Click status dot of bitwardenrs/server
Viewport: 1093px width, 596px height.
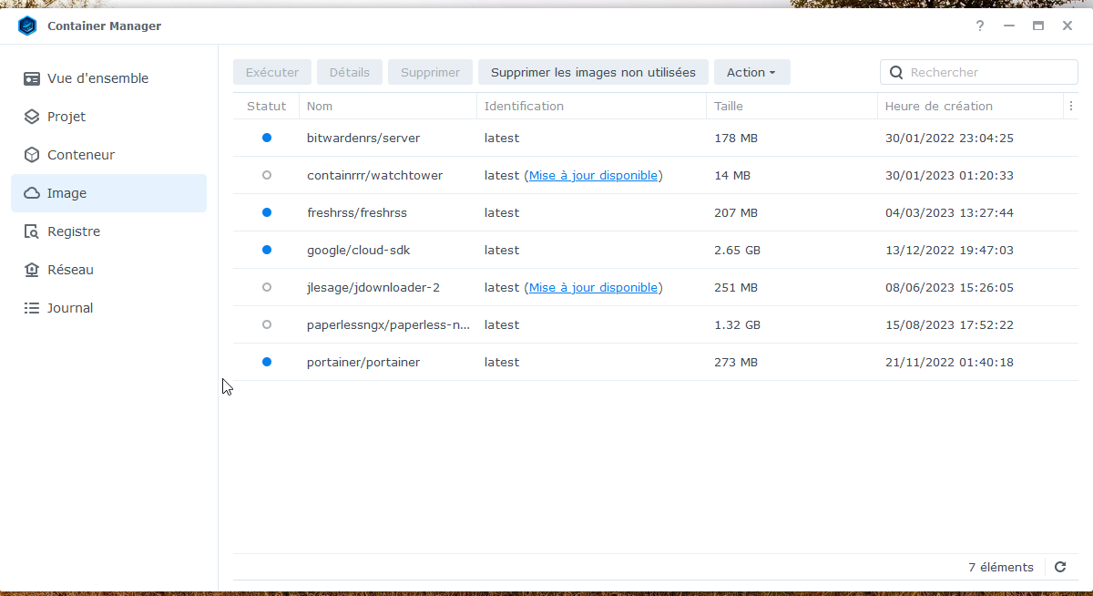click(x=267, y=138)
